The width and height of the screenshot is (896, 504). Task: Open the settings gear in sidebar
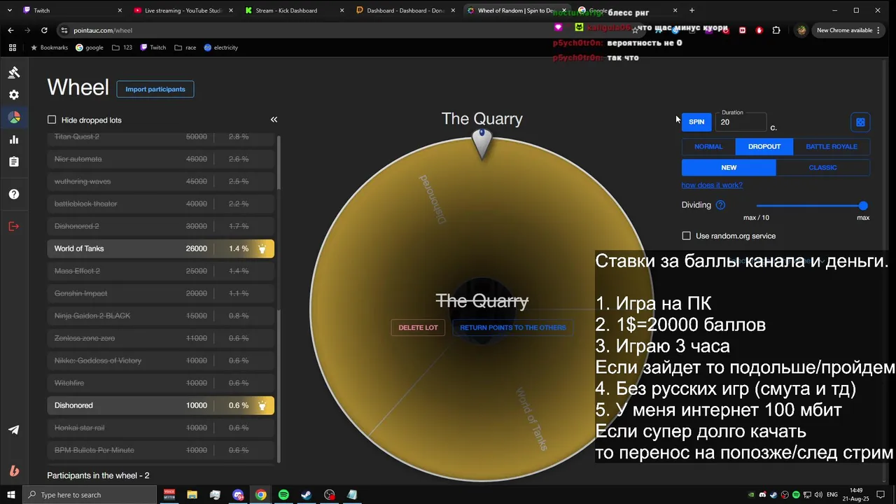coord(14,94)
